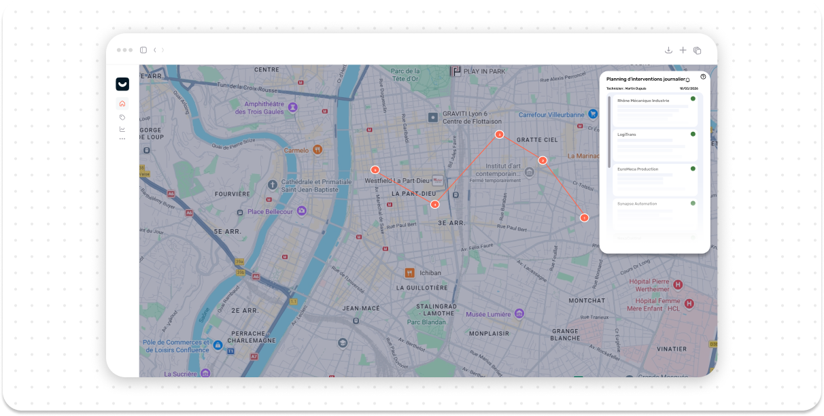This screenshot has height=416, width=824.
Task: Click the duplicate windows icon in top bar
Action: (x=697, y=50)
